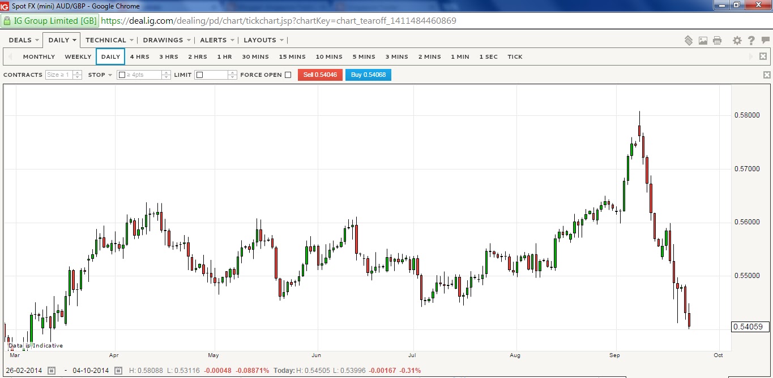
Task: Click the current price label 0.54059
Action: pos(751,327)
